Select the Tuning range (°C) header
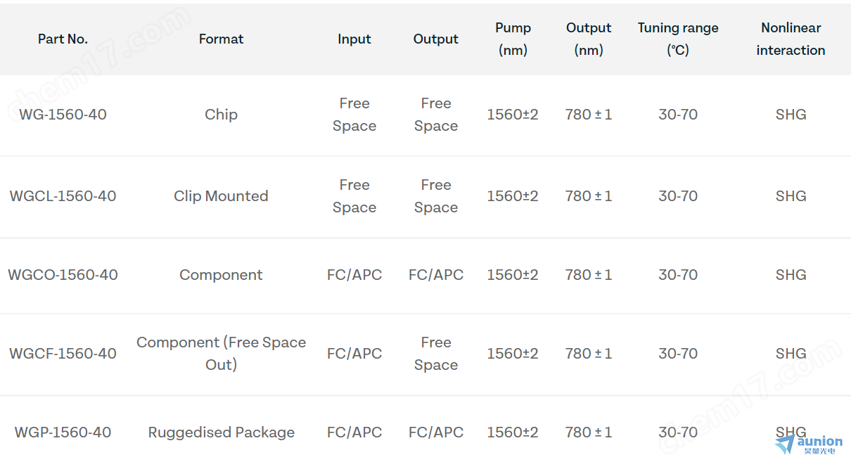The height and width of the screenshot is (462, 851). (678, 39)
